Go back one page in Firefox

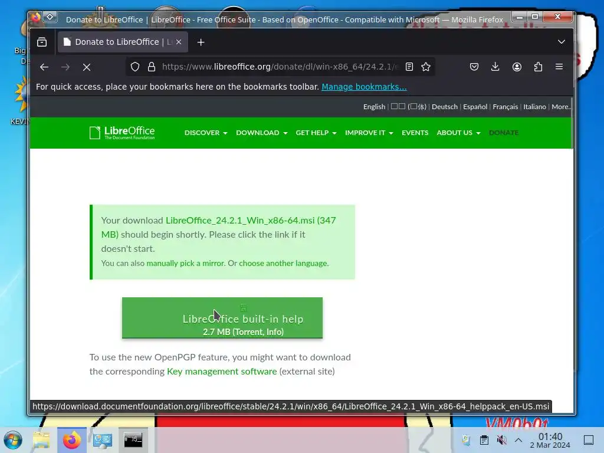(x=44, y=67)
